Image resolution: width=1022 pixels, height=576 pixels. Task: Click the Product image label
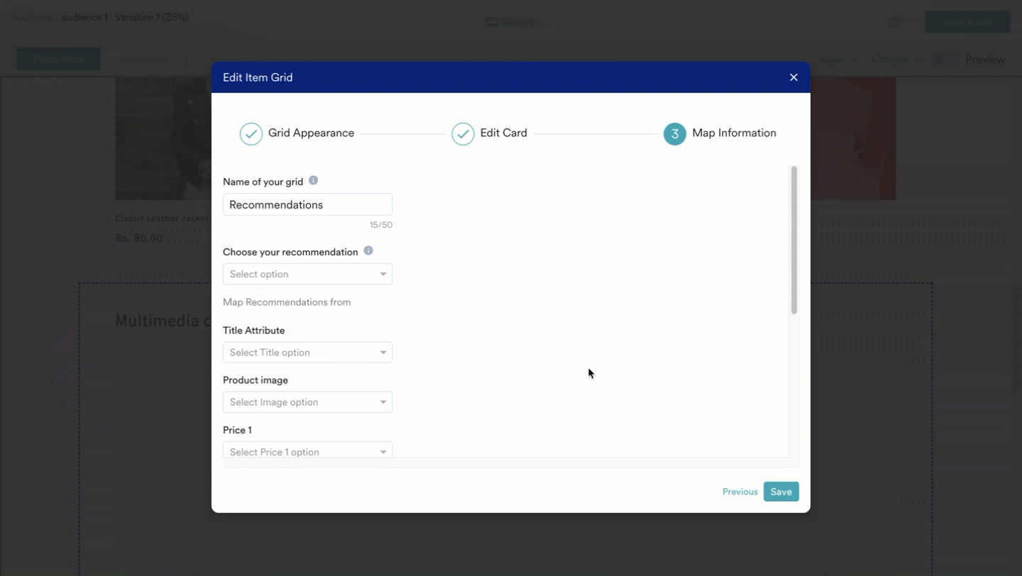coord(255,380)
